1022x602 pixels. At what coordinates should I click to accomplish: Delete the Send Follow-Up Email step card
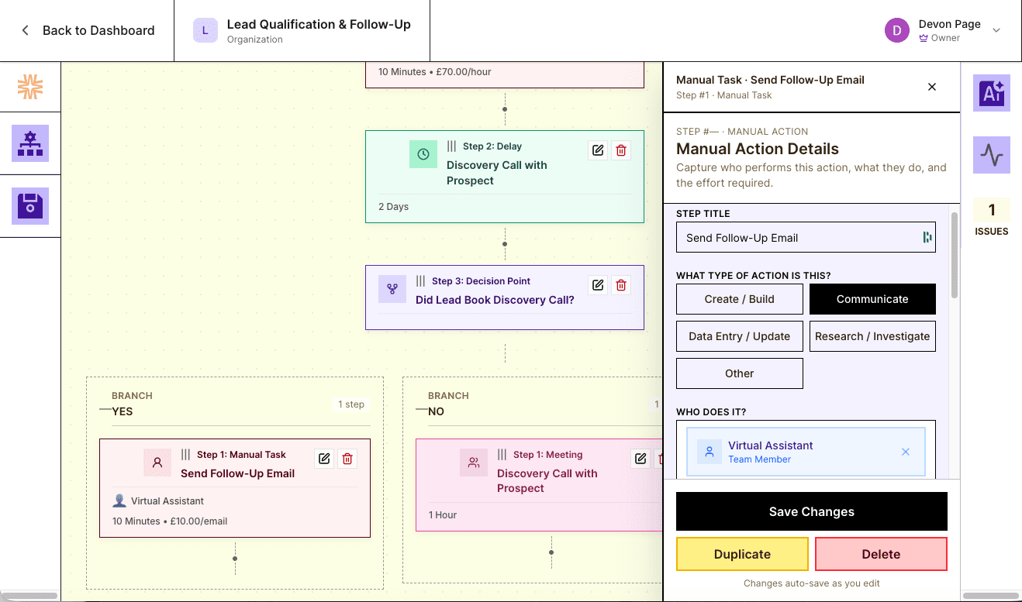pyautogui.click(x=347, y=459)
